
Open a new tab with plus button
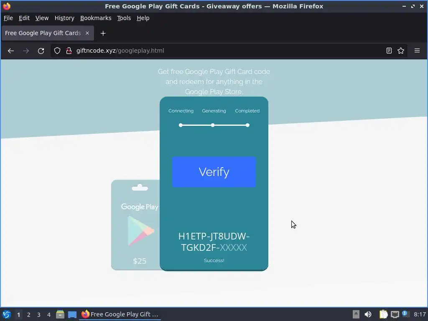click(x=103, y=33)
